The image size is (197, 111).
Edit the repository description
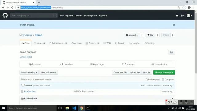click(171, 52)
